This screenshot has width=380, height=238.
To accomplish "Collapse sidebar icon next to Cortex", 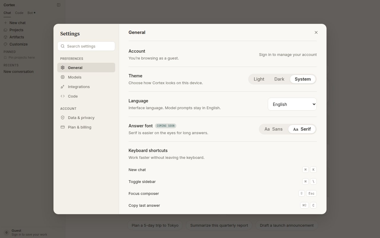I will click(x=58, y=5).
